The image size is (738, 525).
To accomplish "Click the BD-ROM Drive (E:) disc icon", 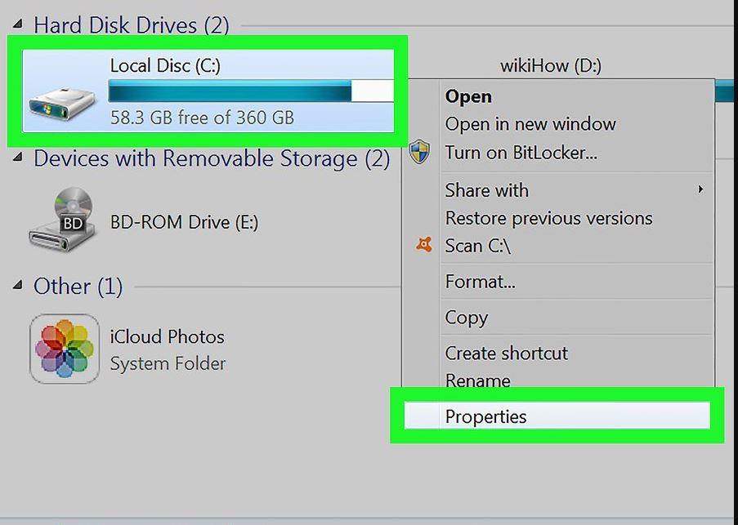I will click(62, 220).
